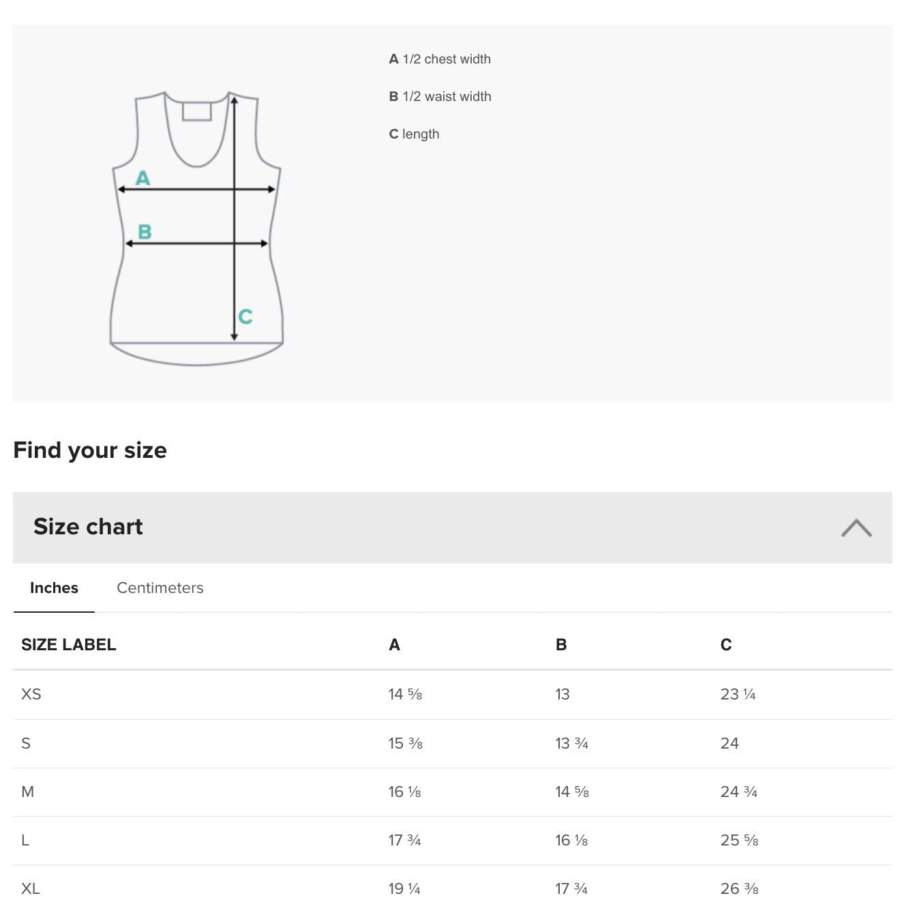Click the A 1/2 chest width legend
This screenshot has height=913, width=902.
click(x=440, y=59)
